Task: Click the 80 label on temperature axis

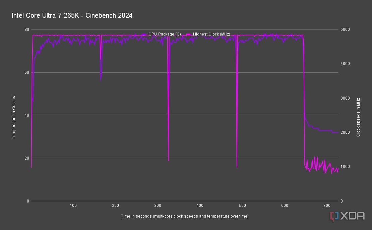Action: coord(27,30)
